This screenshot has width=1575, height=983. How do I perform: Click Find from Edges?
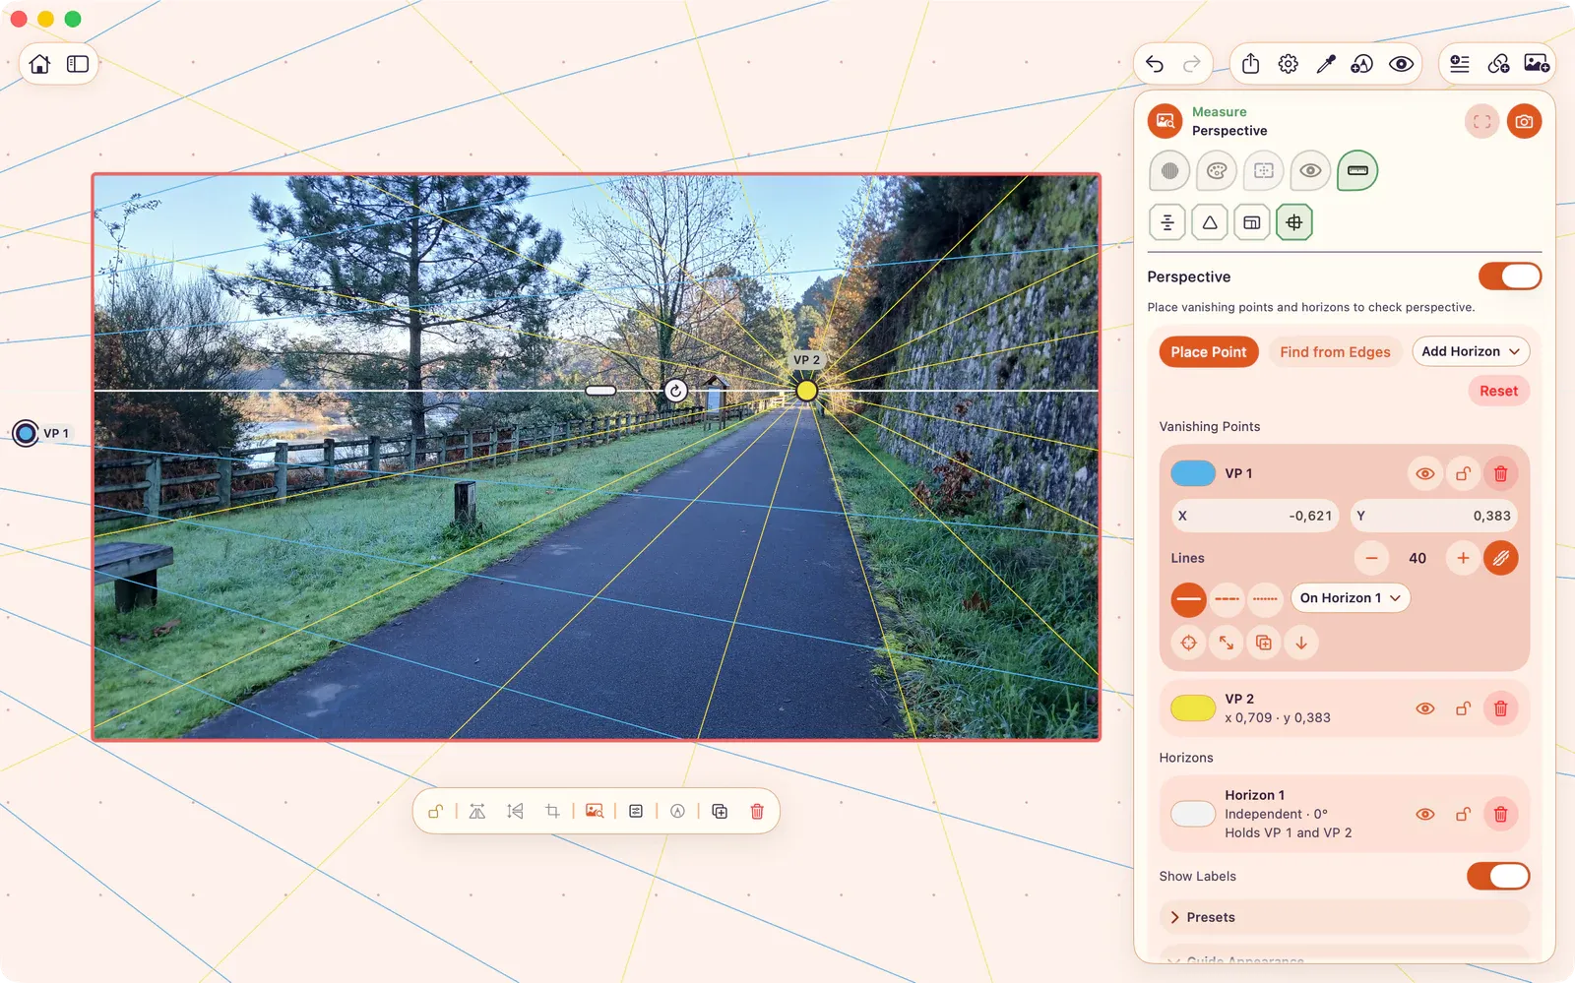(x=1335, y=351)
